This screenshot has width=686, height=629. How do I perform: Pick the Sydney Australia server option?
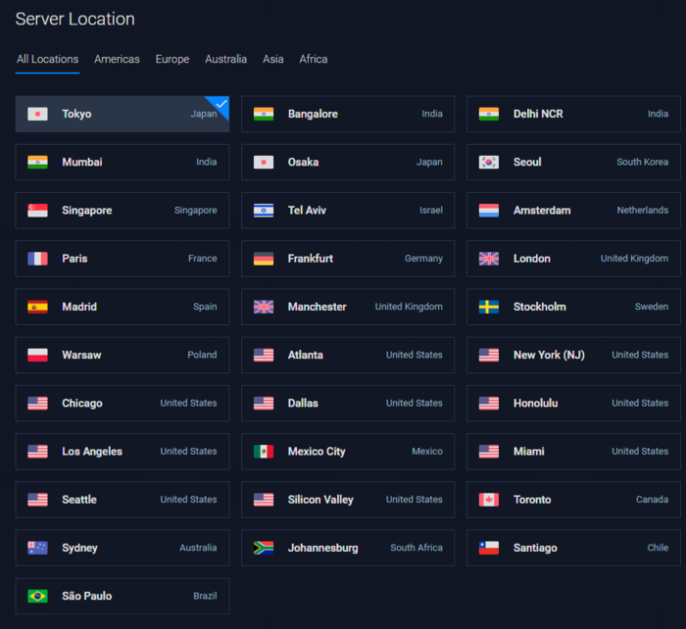(122, 548)
